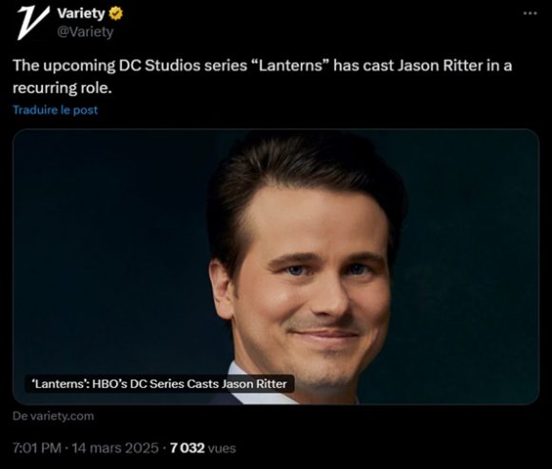552x469 pixels.
Task: Click the 'Lanterns': HBO's DC Series headline caption
Action: click(x=160, y=383)
